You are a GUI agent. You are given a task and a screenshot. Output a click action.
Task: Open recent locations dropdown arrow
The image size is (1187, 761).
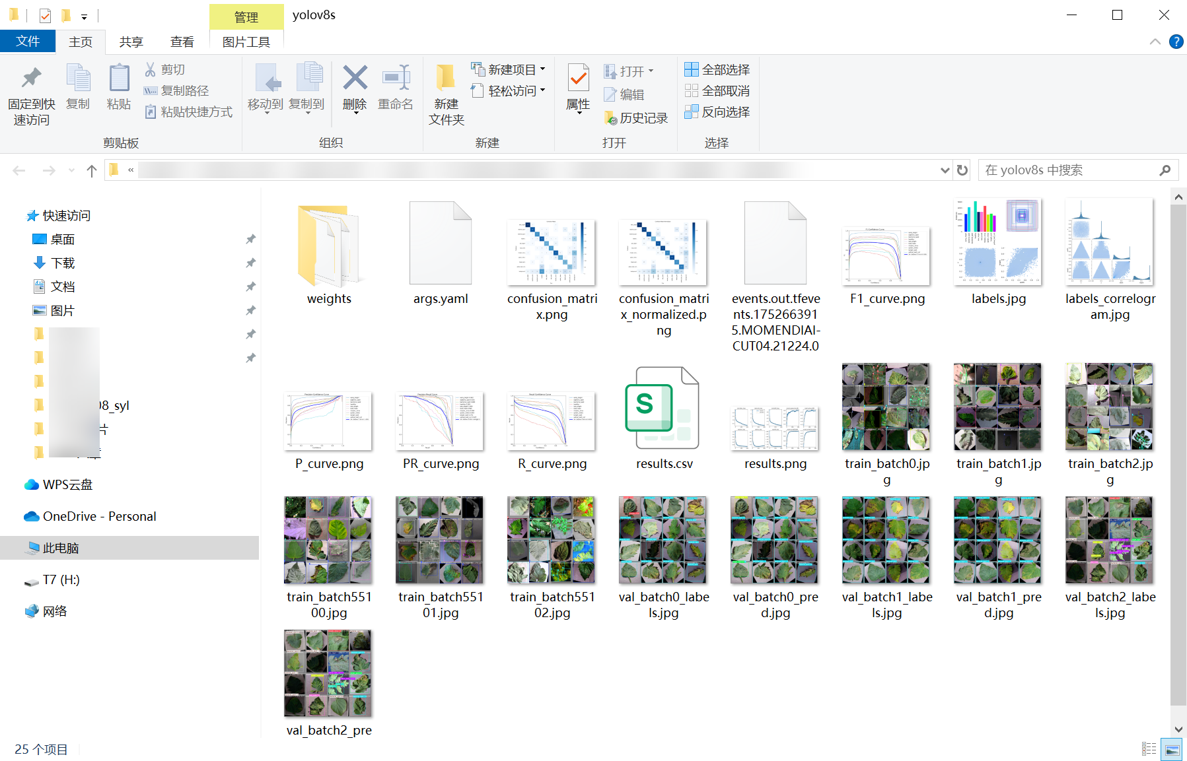72,170
